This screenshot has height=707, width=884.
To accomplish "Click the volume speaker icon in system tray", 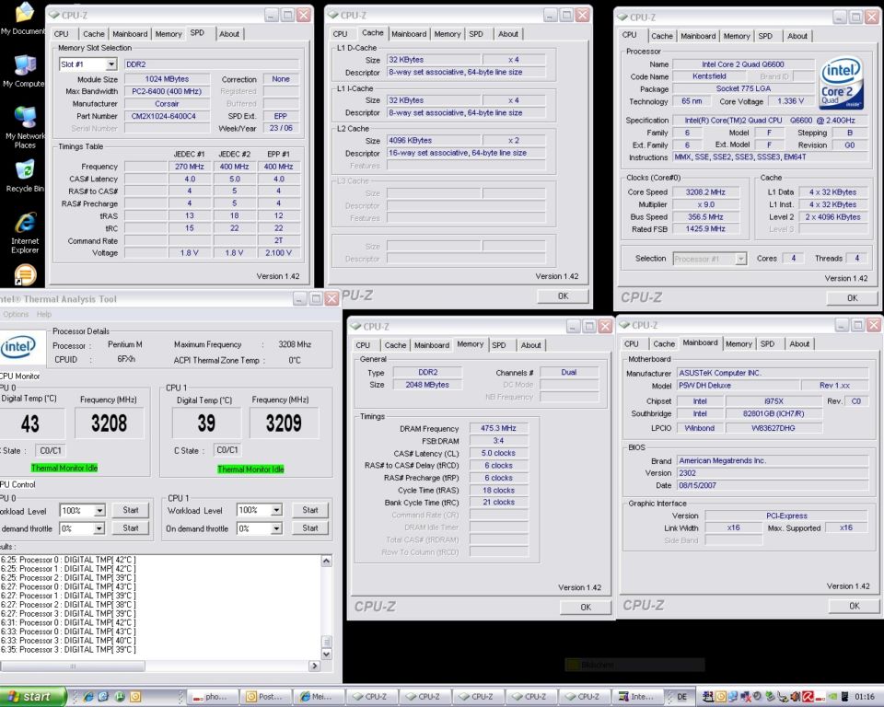I will [796, 697].
